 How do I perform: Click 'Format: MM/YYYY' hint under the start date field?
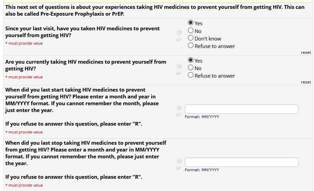click(202, 117)
